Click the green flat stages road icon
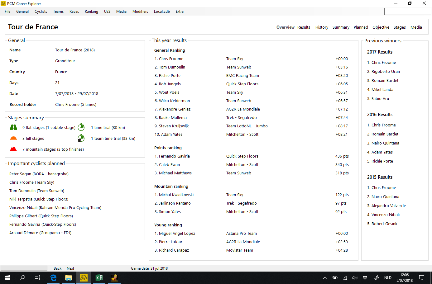This screenshot has width=432, height=284. pos(13,127)
